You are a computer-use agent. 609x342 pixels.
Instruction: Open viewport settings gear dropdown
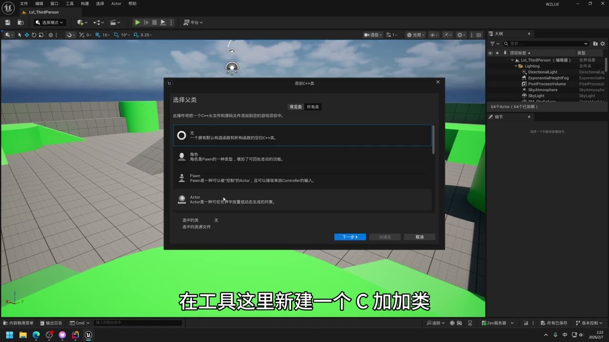(461, 35)
